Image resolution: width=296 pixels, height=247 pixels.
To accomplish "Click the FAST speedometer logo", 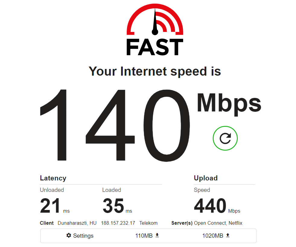I will coord(155,19).
